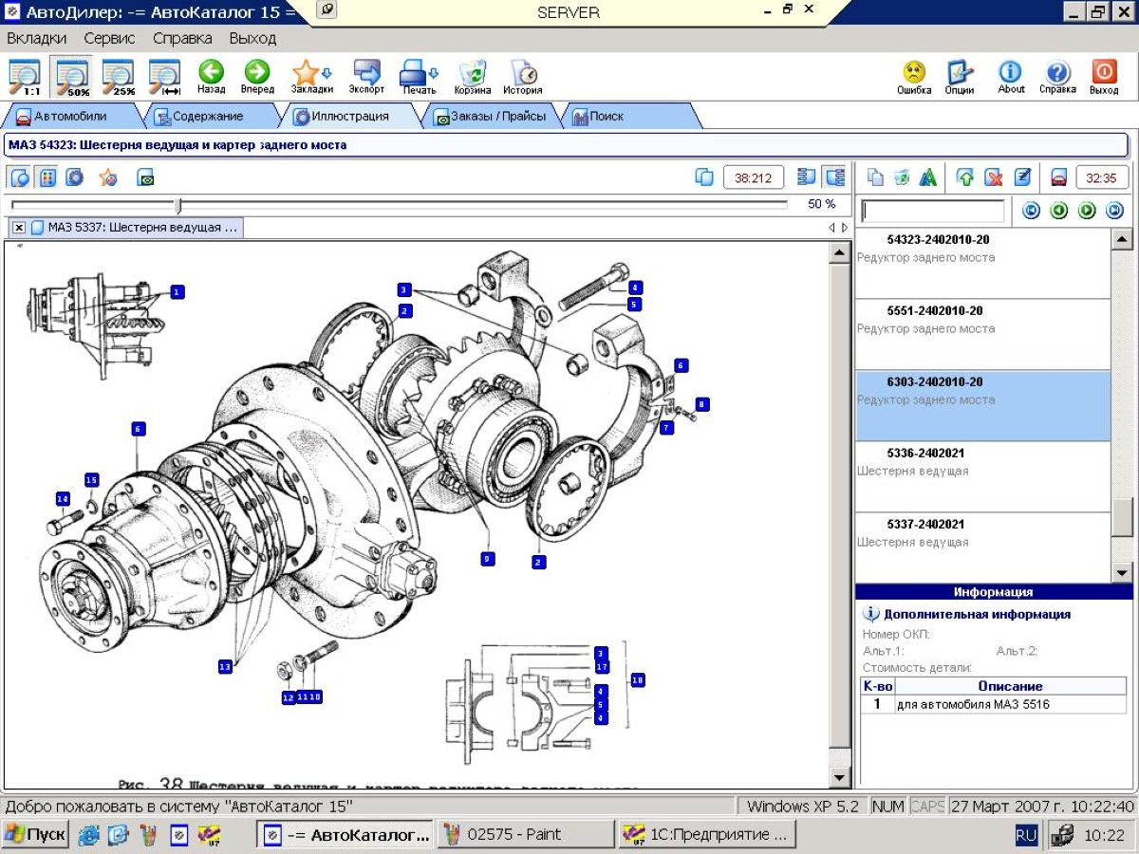Click callout 13 on the diagram
1139x854 pixels.
click(225, 667)
